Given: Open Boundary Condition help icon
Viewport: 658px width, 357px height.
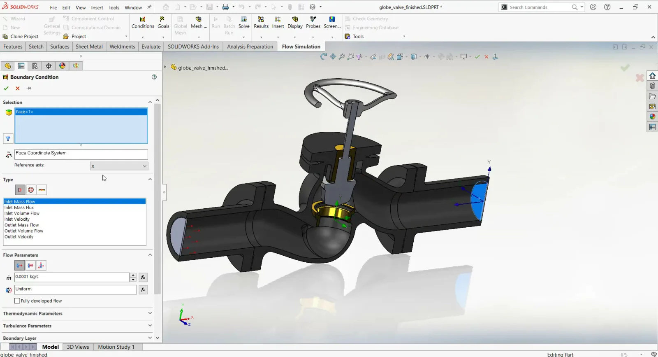Looking at the screenshot, I should (x=154, y=77).
